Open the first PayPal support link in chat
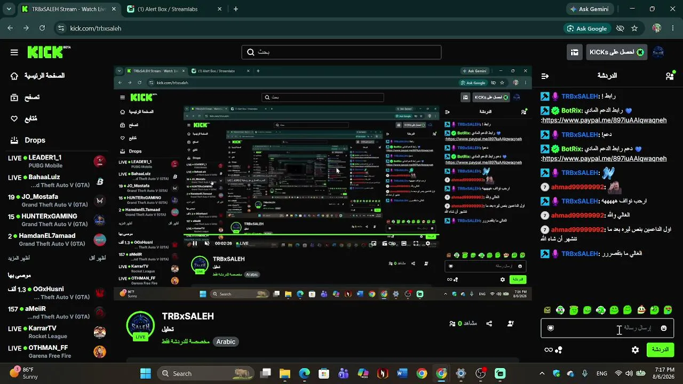Viewport: 683px width, 384px height. pyautogui.click(x=604, y=120)
